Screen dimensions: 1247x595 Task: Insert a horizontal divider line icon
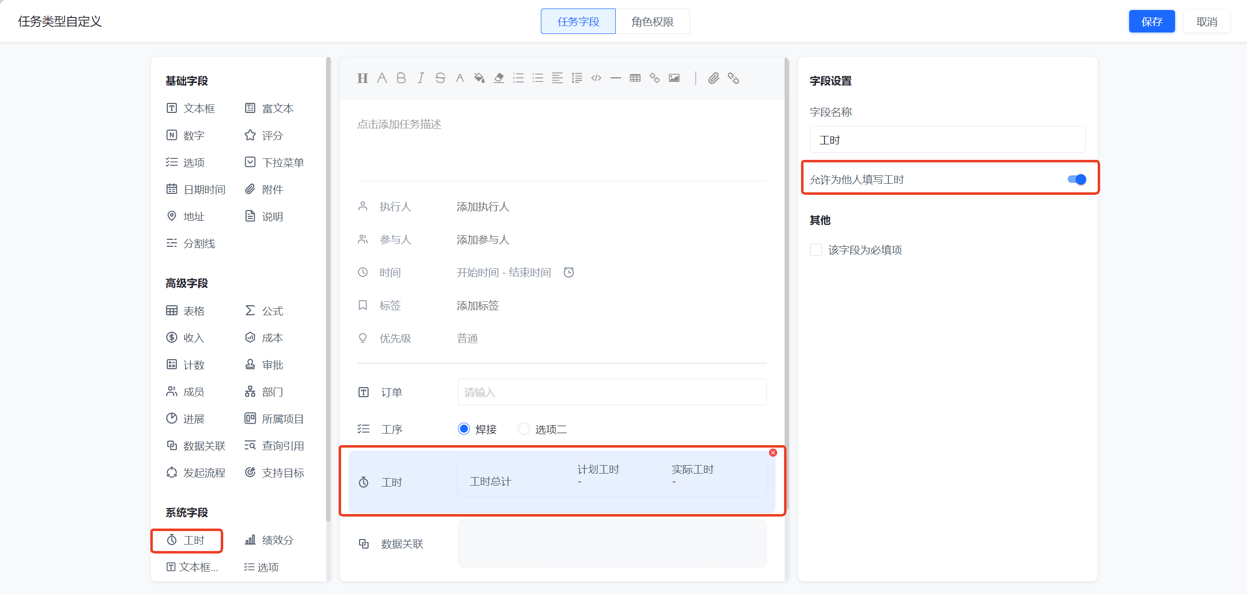pyautogui.click(x=616, y=78)
